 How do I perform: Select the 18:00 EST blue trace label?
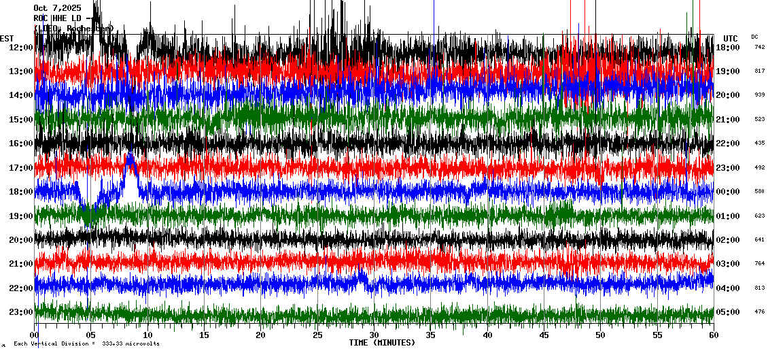tap(21, 192)
